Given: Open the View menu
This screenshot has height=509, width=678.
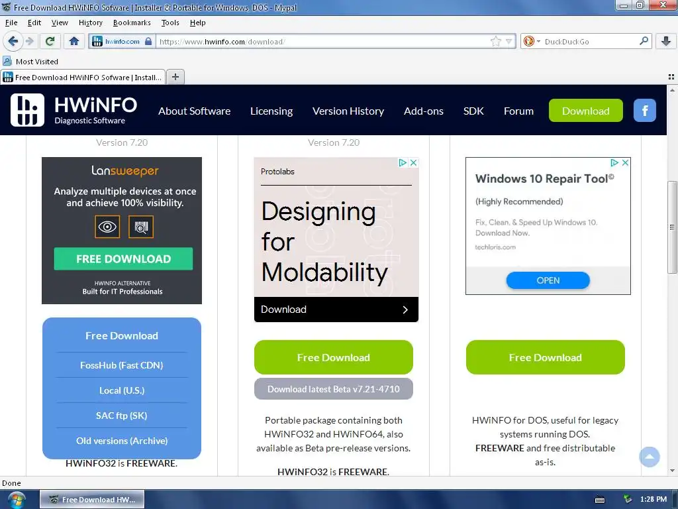Looking at the screenshot, I should point(60,23).
